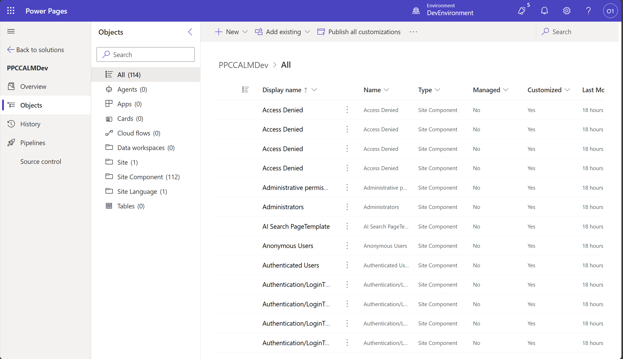Go to Pipelines in left navigation
This screenshot has height=359, width=623.
coord(33,143)
